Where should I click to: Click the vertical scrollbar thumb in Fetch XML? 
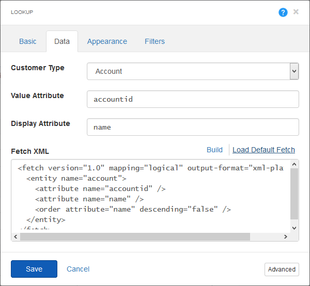coord(294,194)
